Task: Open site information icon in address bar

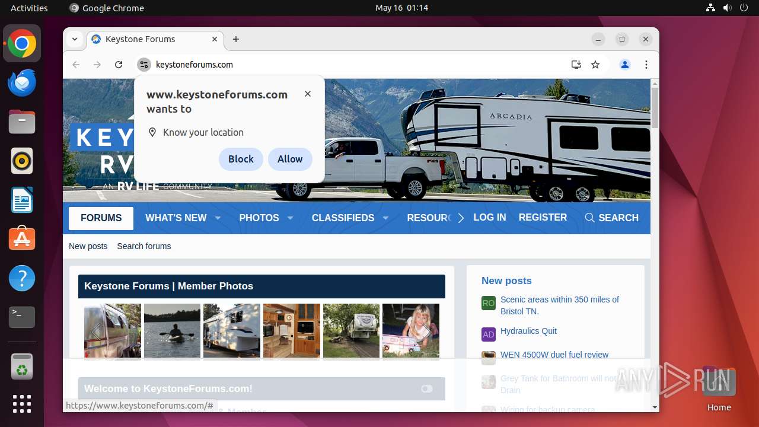Action: point(144,65)
